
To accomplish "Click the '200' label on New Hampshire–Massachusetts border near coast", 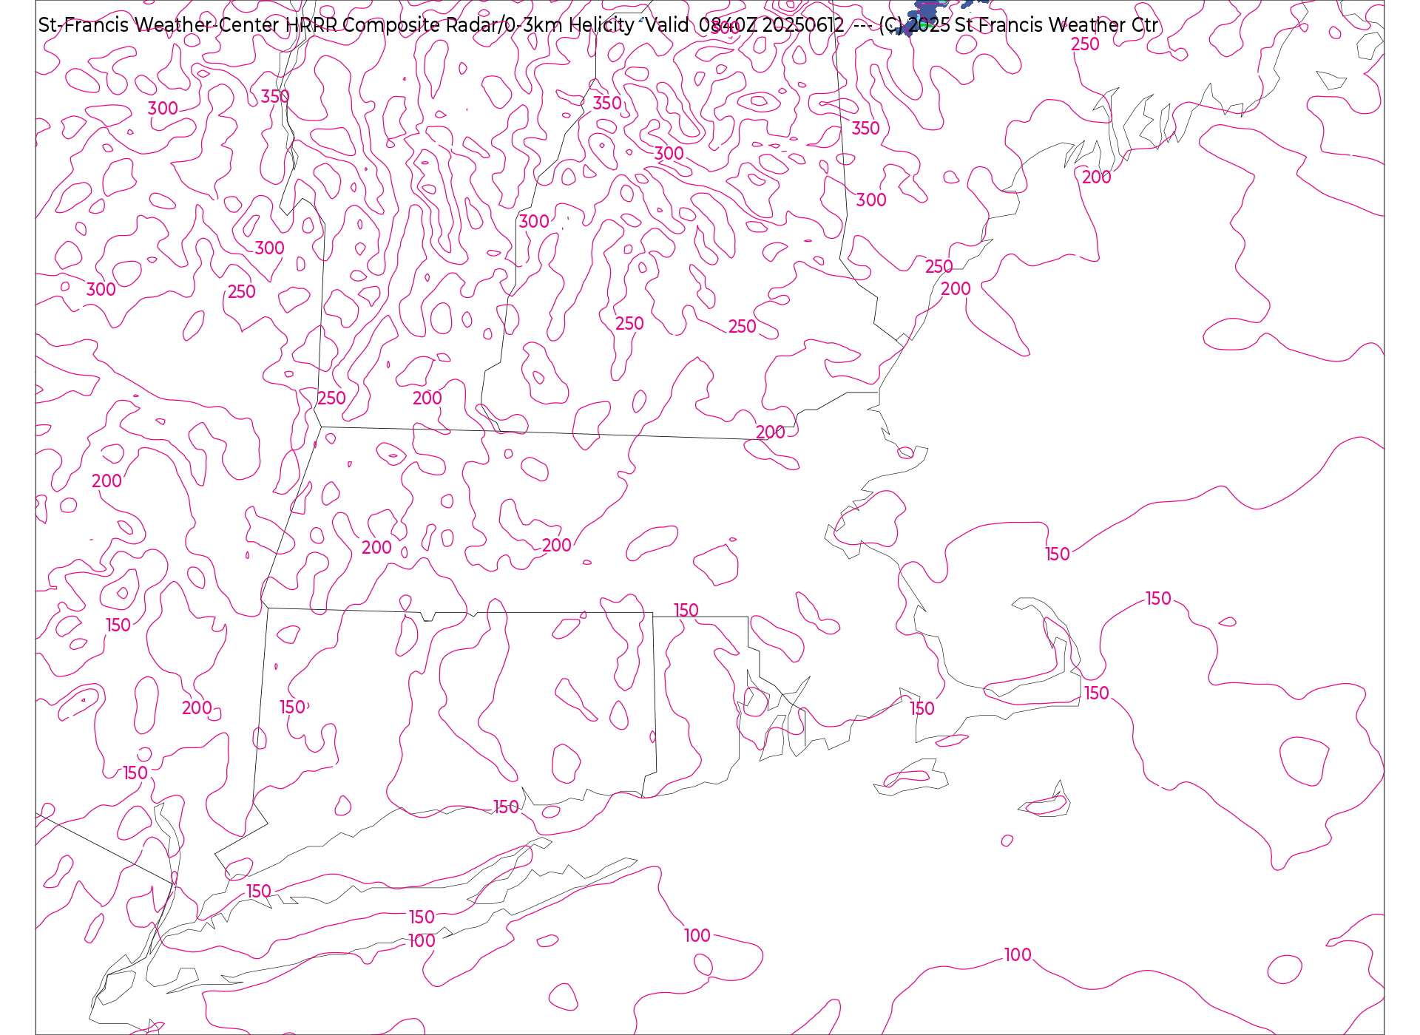I will coord(770,432).
